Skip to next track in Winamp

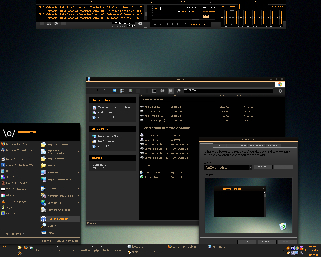point(178,24)
